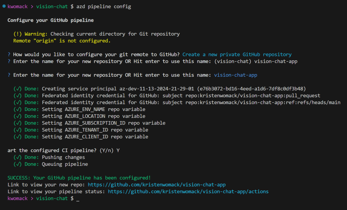Click the 'Queuing pipeline' done line

pyautogui.click(x=51, y=164)
